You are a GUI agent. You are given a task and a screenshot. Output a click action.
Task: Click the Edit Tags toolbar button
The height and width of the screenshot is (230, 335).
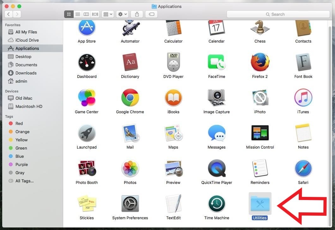click(x=151, y=14)
